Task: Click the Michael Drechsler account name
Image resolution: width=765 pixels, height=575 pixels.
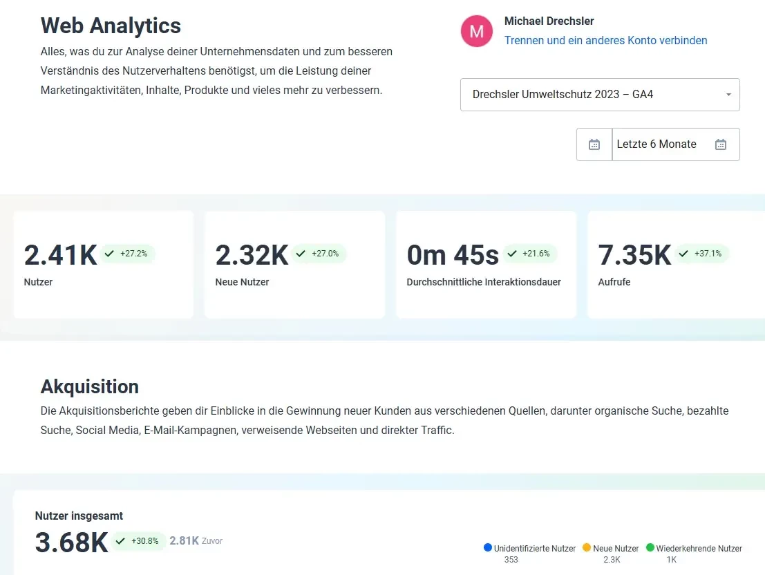Action: pos(549,21)
